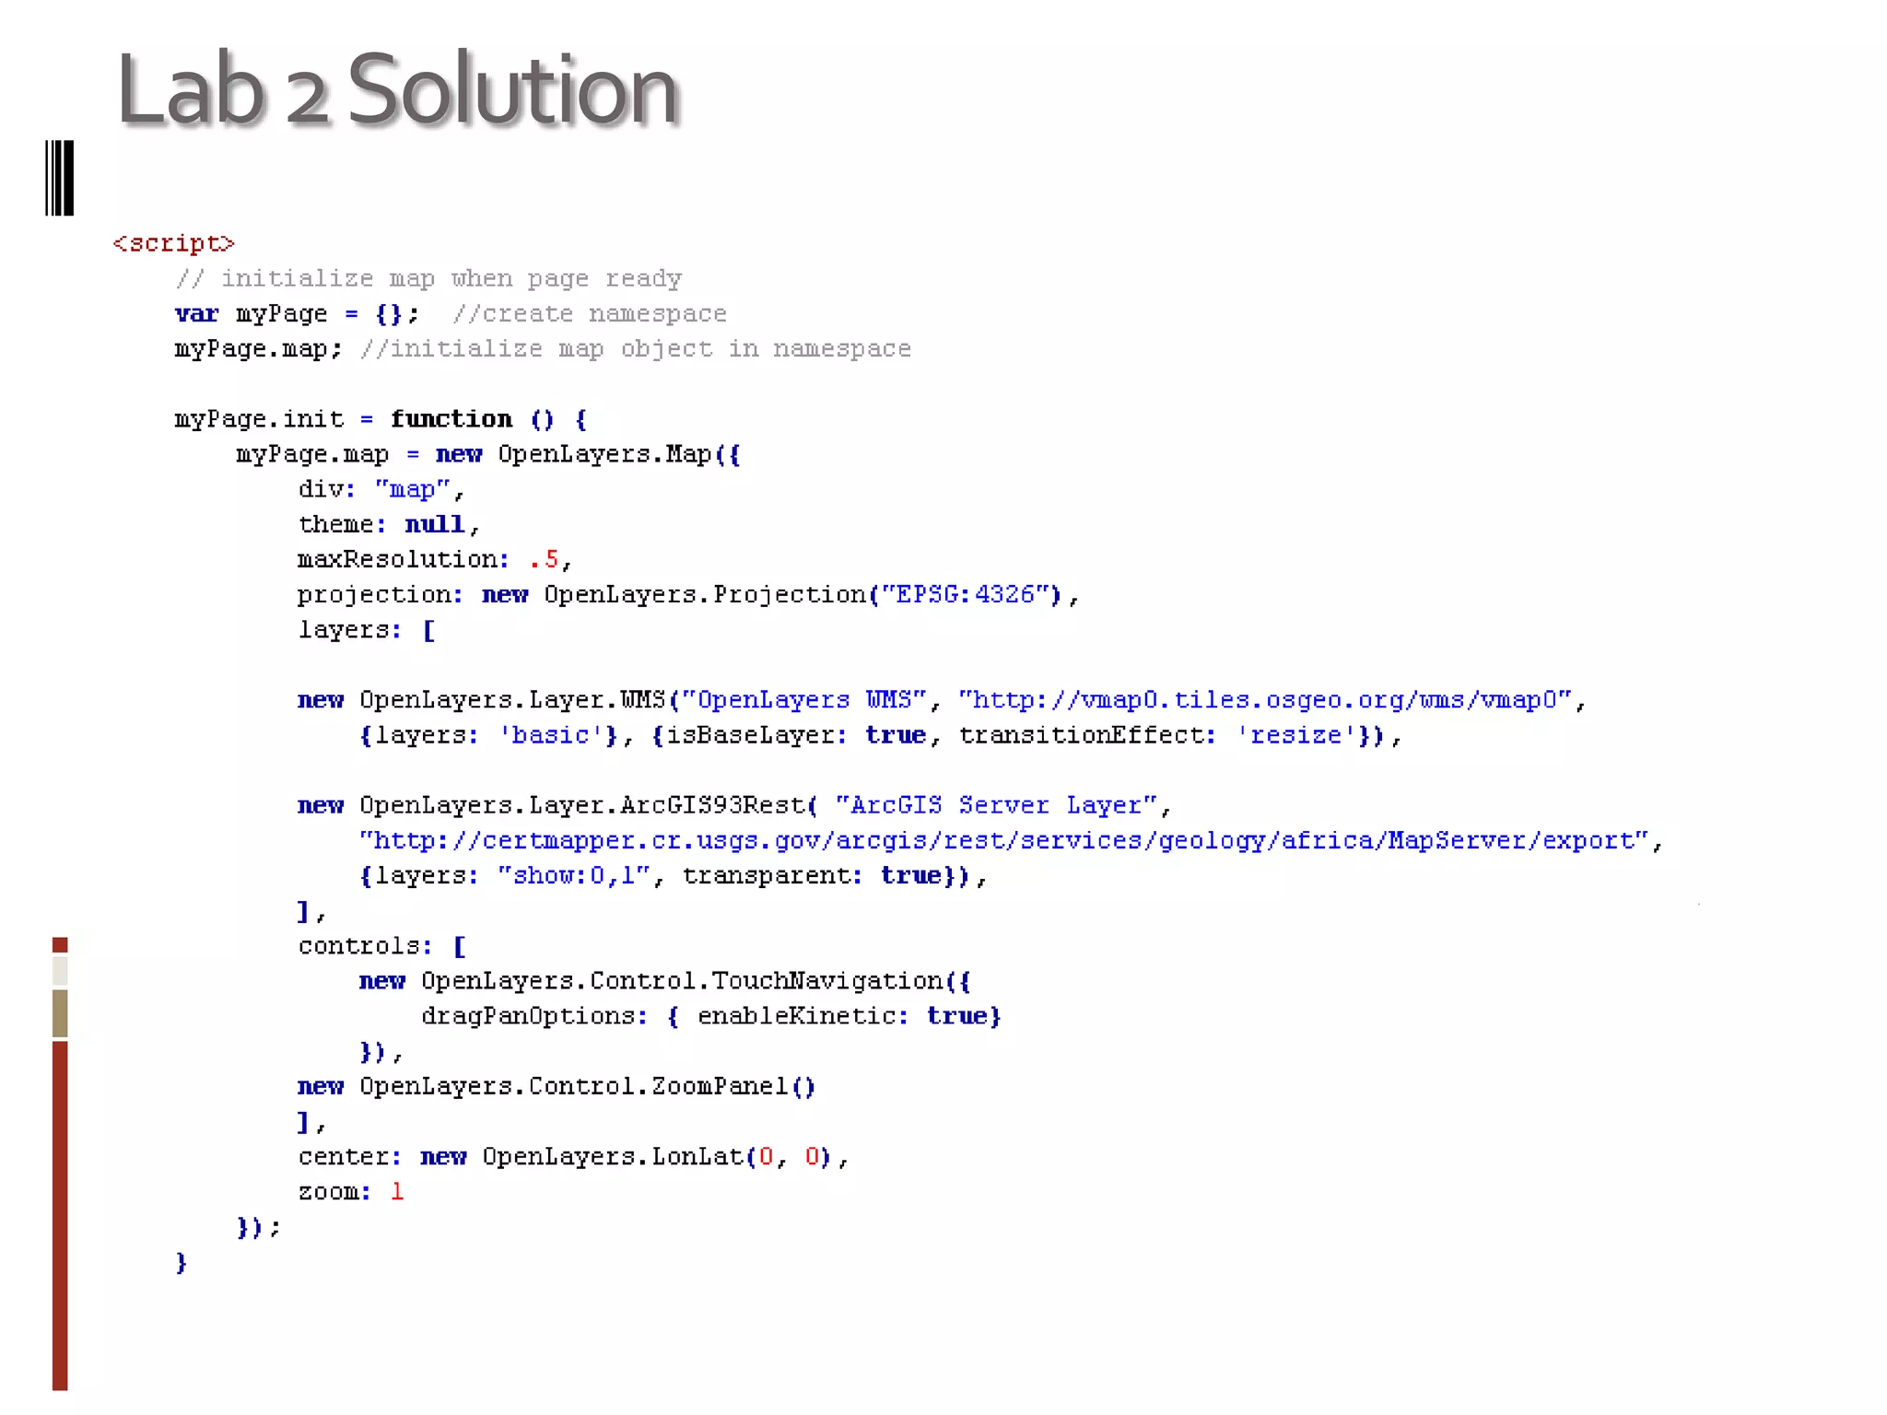This screenshot has height=1415, width=1887.
Task: Select the transitionEffect: 'resize' option
Action: pyautogui.click(x=1157, y=735)
